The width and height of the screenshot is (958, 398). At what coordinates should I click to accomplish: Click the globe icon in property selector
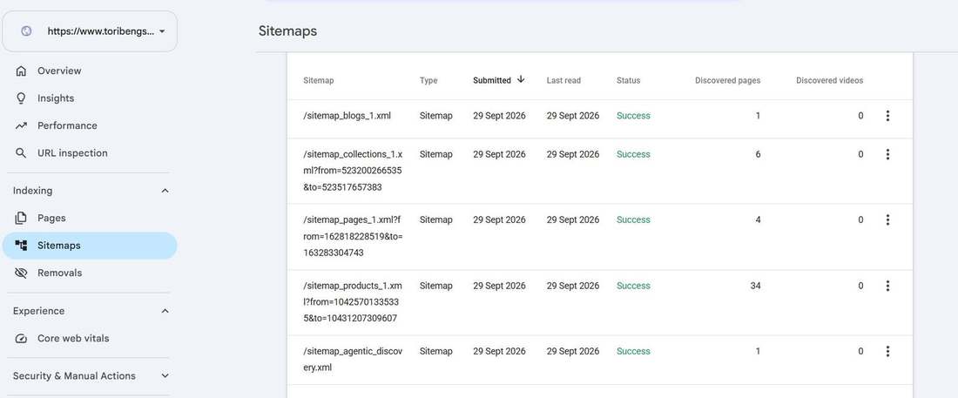(x=26, y=31)
